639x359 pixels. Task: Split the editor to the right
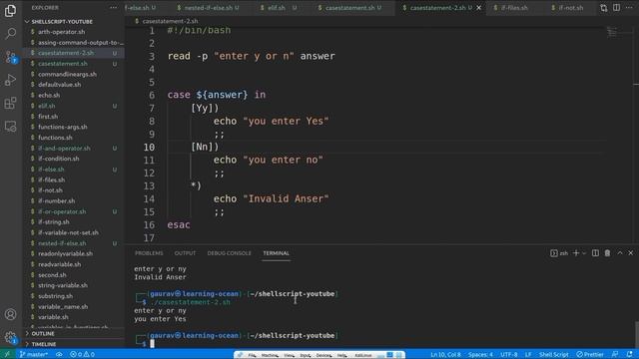tap(616, 8)
